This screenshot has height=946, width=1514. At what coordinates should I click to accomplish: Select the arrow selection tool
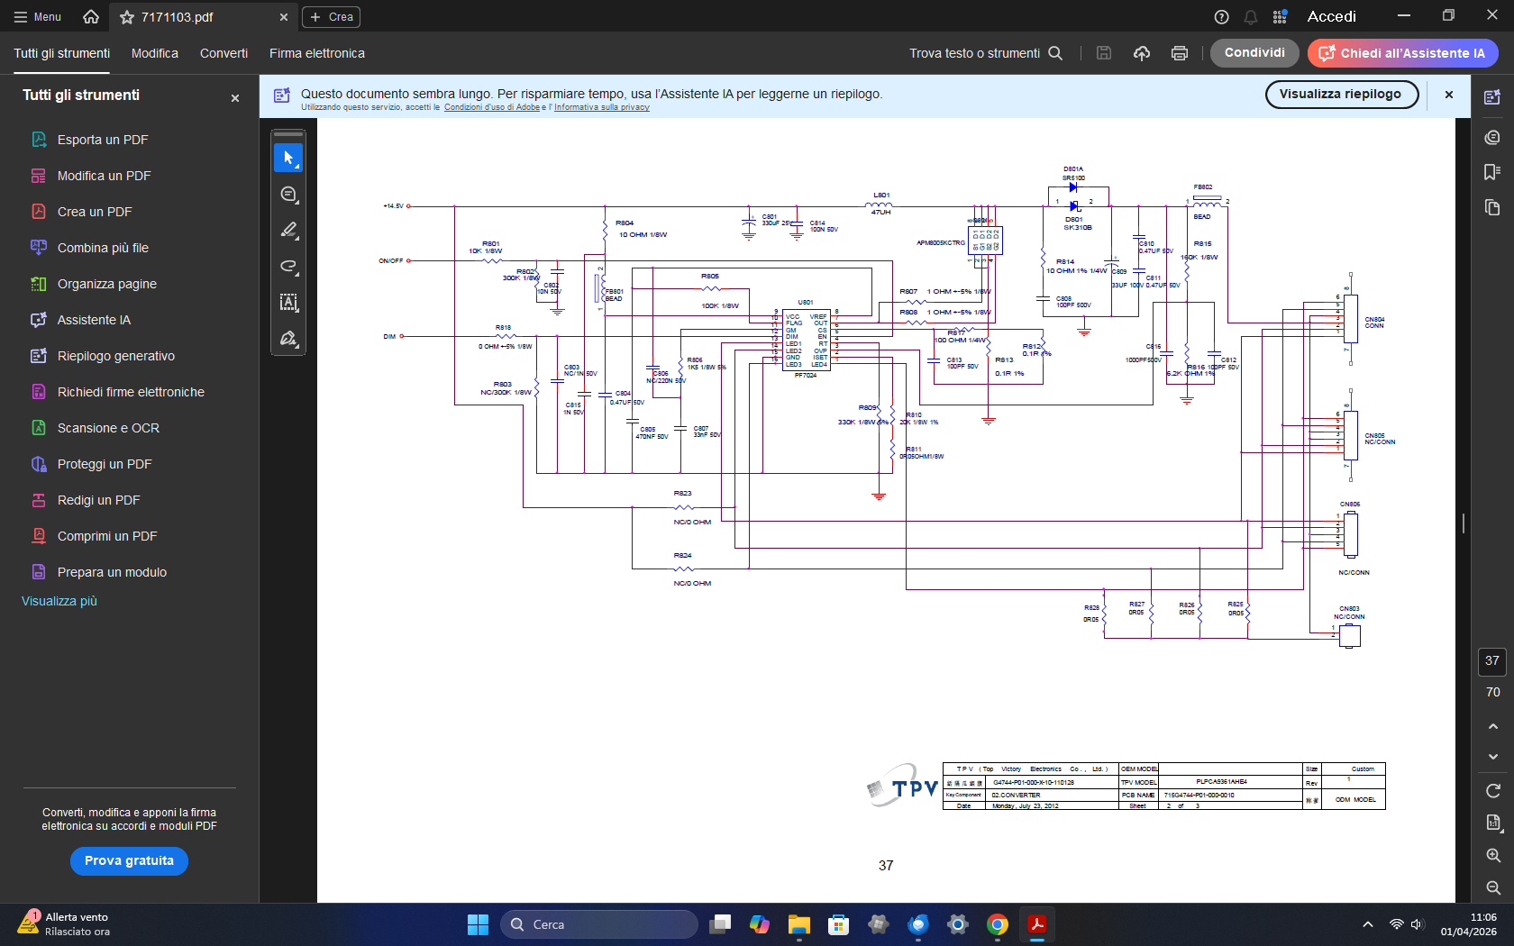tap(288, 158)
